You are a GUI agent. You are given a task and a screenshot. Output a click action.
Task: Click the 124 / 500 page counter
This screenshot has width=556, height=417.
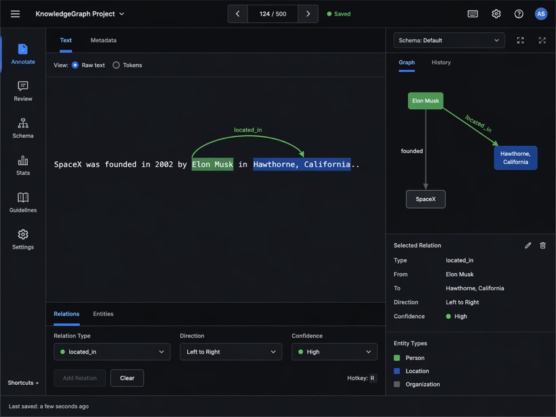click(x=272, y=14)
